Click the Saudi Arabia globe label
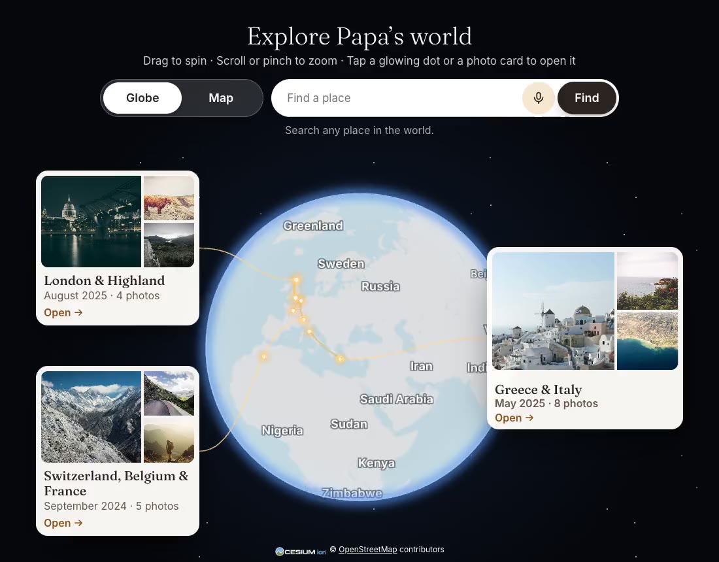The height and width of the screenshot is (562, 719). tap(397, 399)
